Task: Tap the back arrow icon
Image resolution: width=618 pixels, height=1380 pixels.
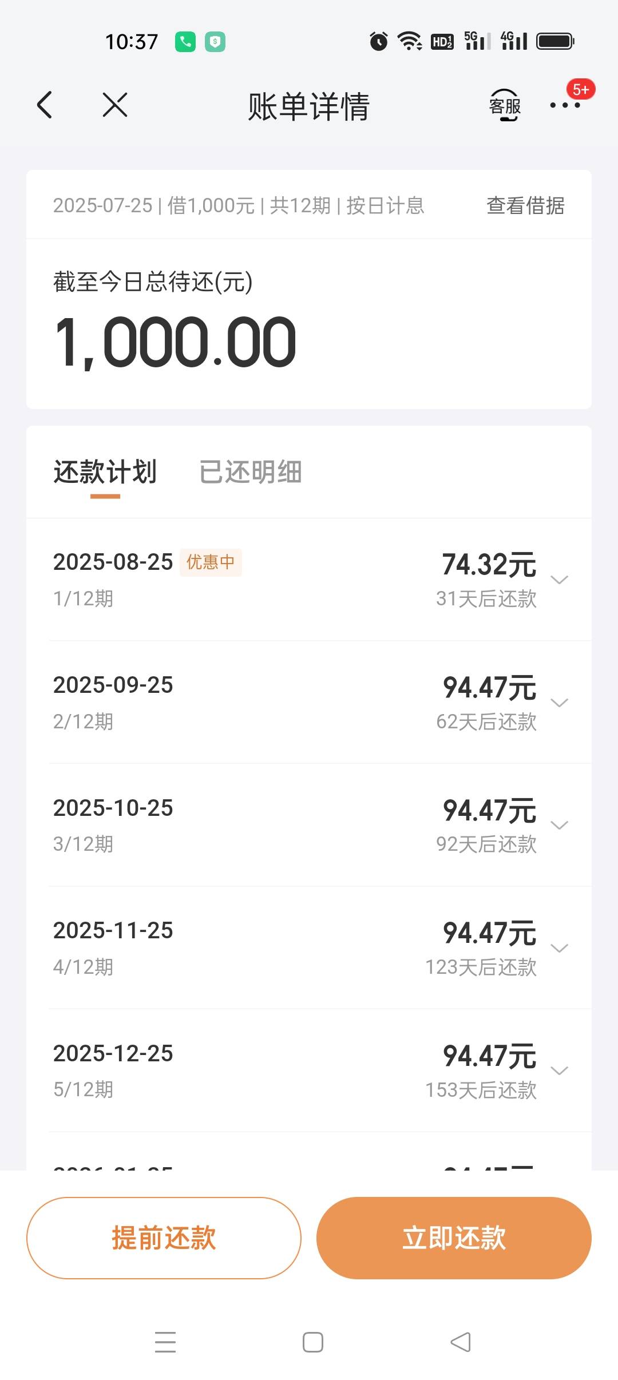Action: (x=45, y=105)
